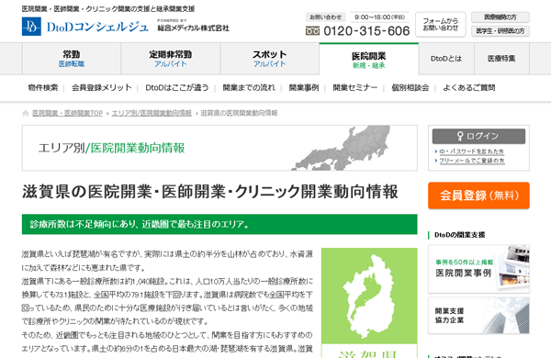This screenshot has height=358, width=551.
Task: Click the free-dial phone icon
Action: pyautogui.click(x=312, y=31)
